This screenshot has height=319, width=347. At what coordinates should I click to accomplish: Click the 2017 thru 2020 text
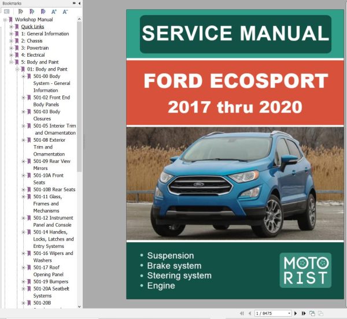[235, 107]
